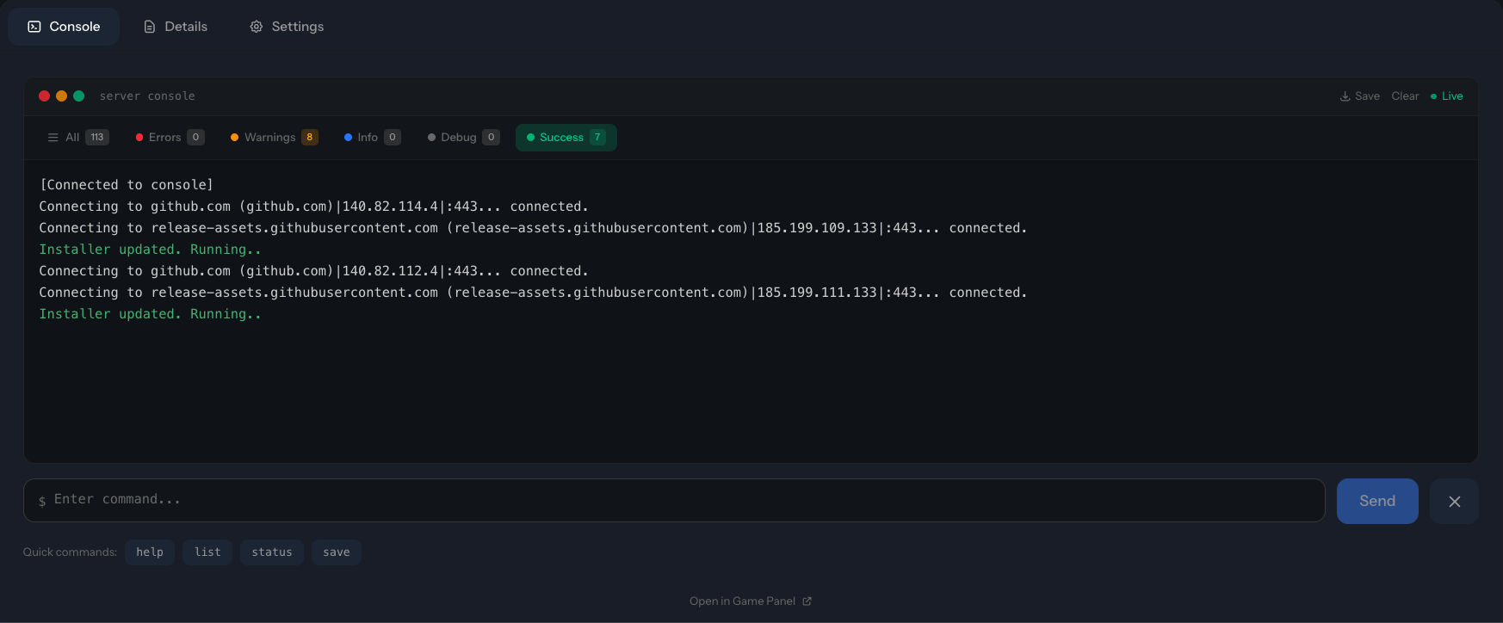Click the red window dot
The width and height of the screenshot is (1503, 623).
(x=44, y=96)
